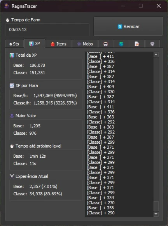This screenshot has width=168, height=226.
Task: Click the scrollbar down arrow in XP log
Action: tap(156, 214)
